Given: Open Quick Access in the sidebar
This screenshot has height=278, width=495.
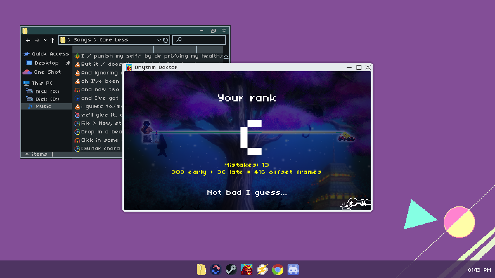Looking at the screenshot, I should [46, 54].
